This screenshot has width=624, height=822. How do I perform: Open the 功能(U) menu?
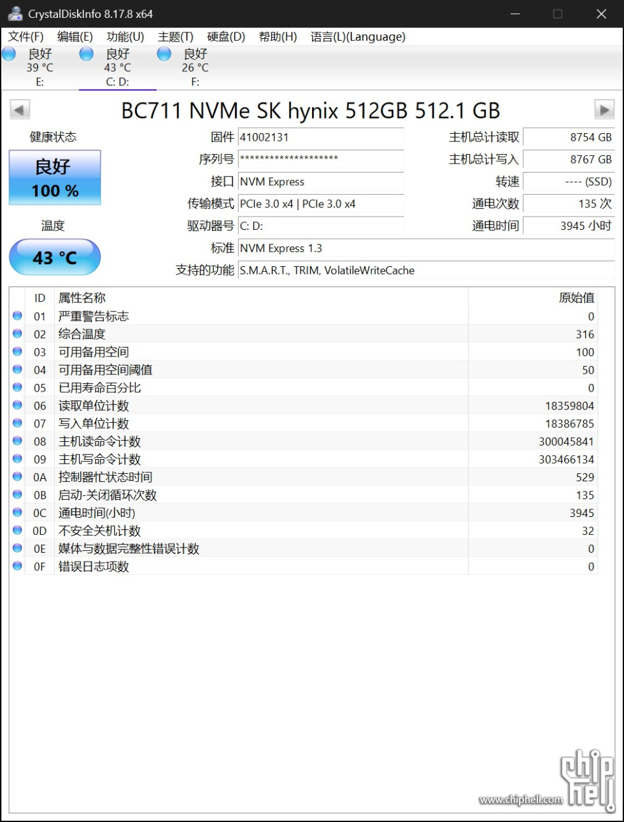point(125,37)
